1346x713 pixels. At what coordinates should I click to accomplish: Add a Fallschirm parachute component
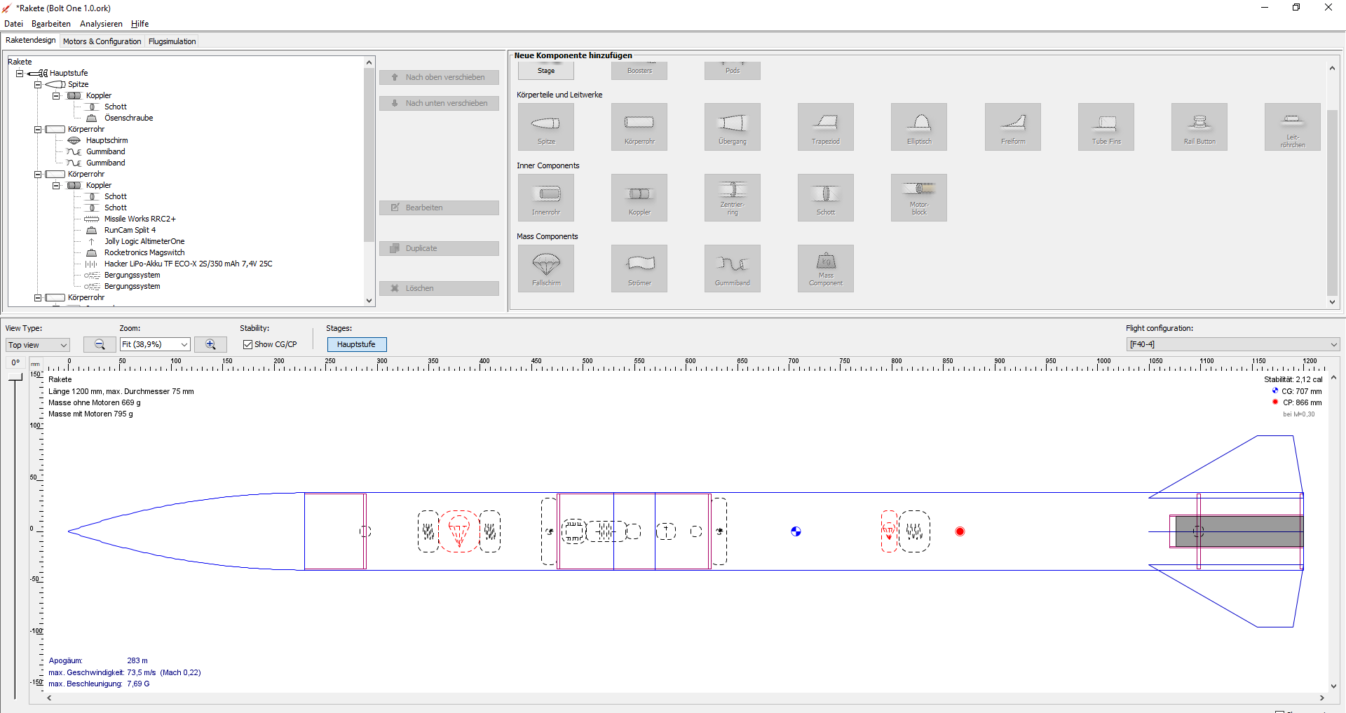tap(545, 269)
